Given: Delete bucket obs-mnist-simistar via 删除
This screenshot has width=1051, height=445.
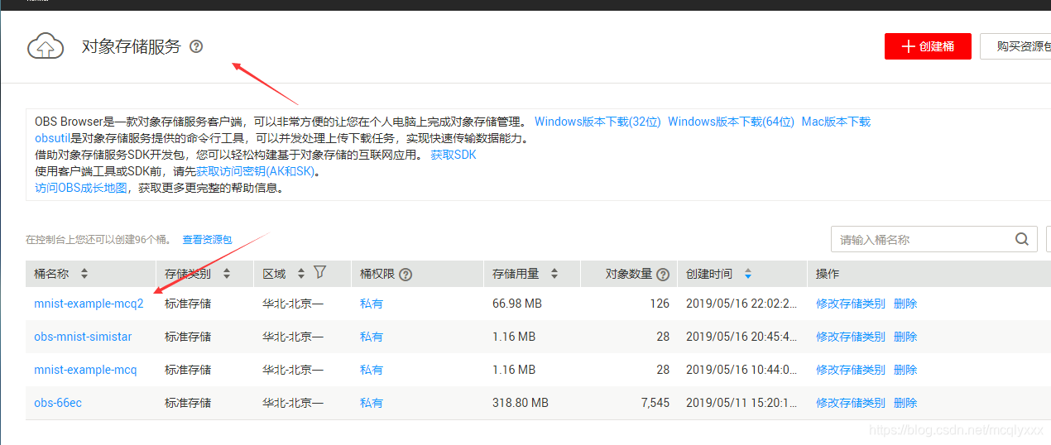Looking at the screenshot, I should pos(905,337).
